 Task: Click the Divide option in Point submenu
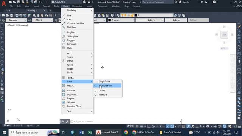[107, 91]
